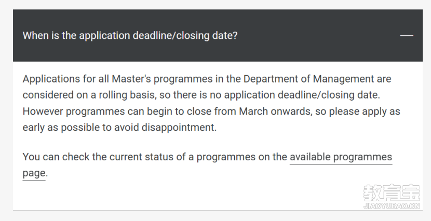Click the underlined word page link

[34, 173]
